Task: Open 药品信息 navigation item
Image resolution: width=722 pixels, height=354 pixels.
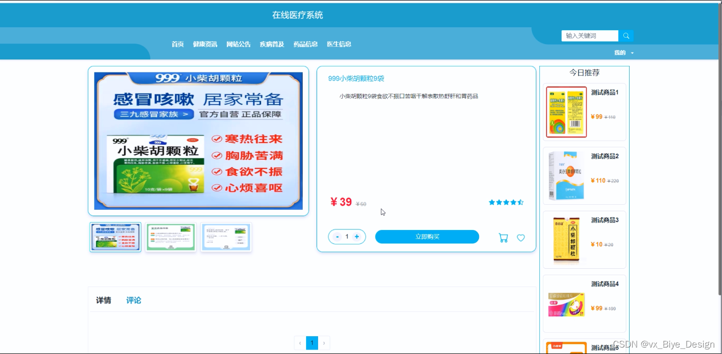Action: [306, 44]
